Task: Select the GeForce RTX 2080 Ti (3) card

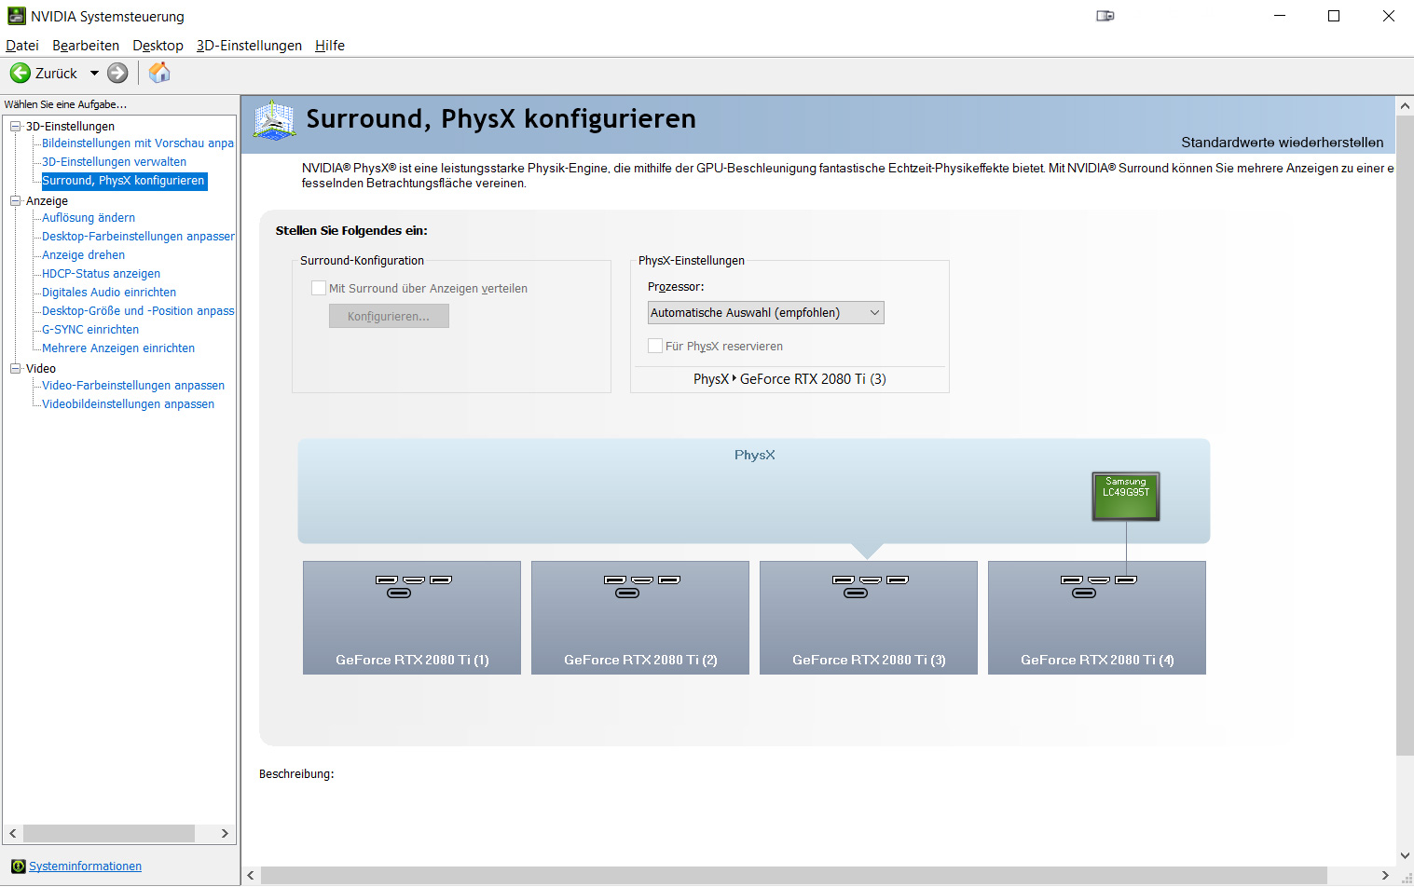Action: [869, 618]
